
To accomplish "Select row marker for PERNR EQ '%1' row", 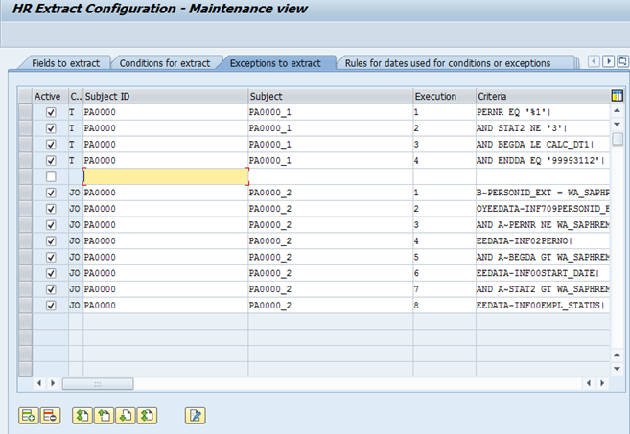I will 25,112.
